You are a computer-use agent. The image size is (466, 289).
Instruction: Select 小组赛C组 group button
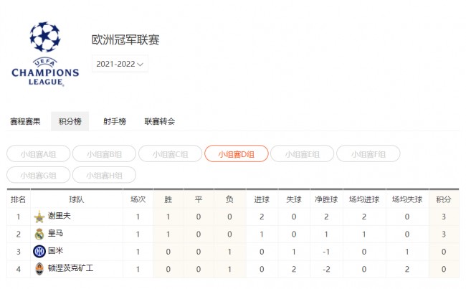tap(171, 153)
